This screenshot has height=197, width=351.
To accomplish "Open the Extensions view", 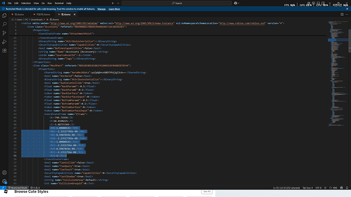I will [x=4, y=51].
